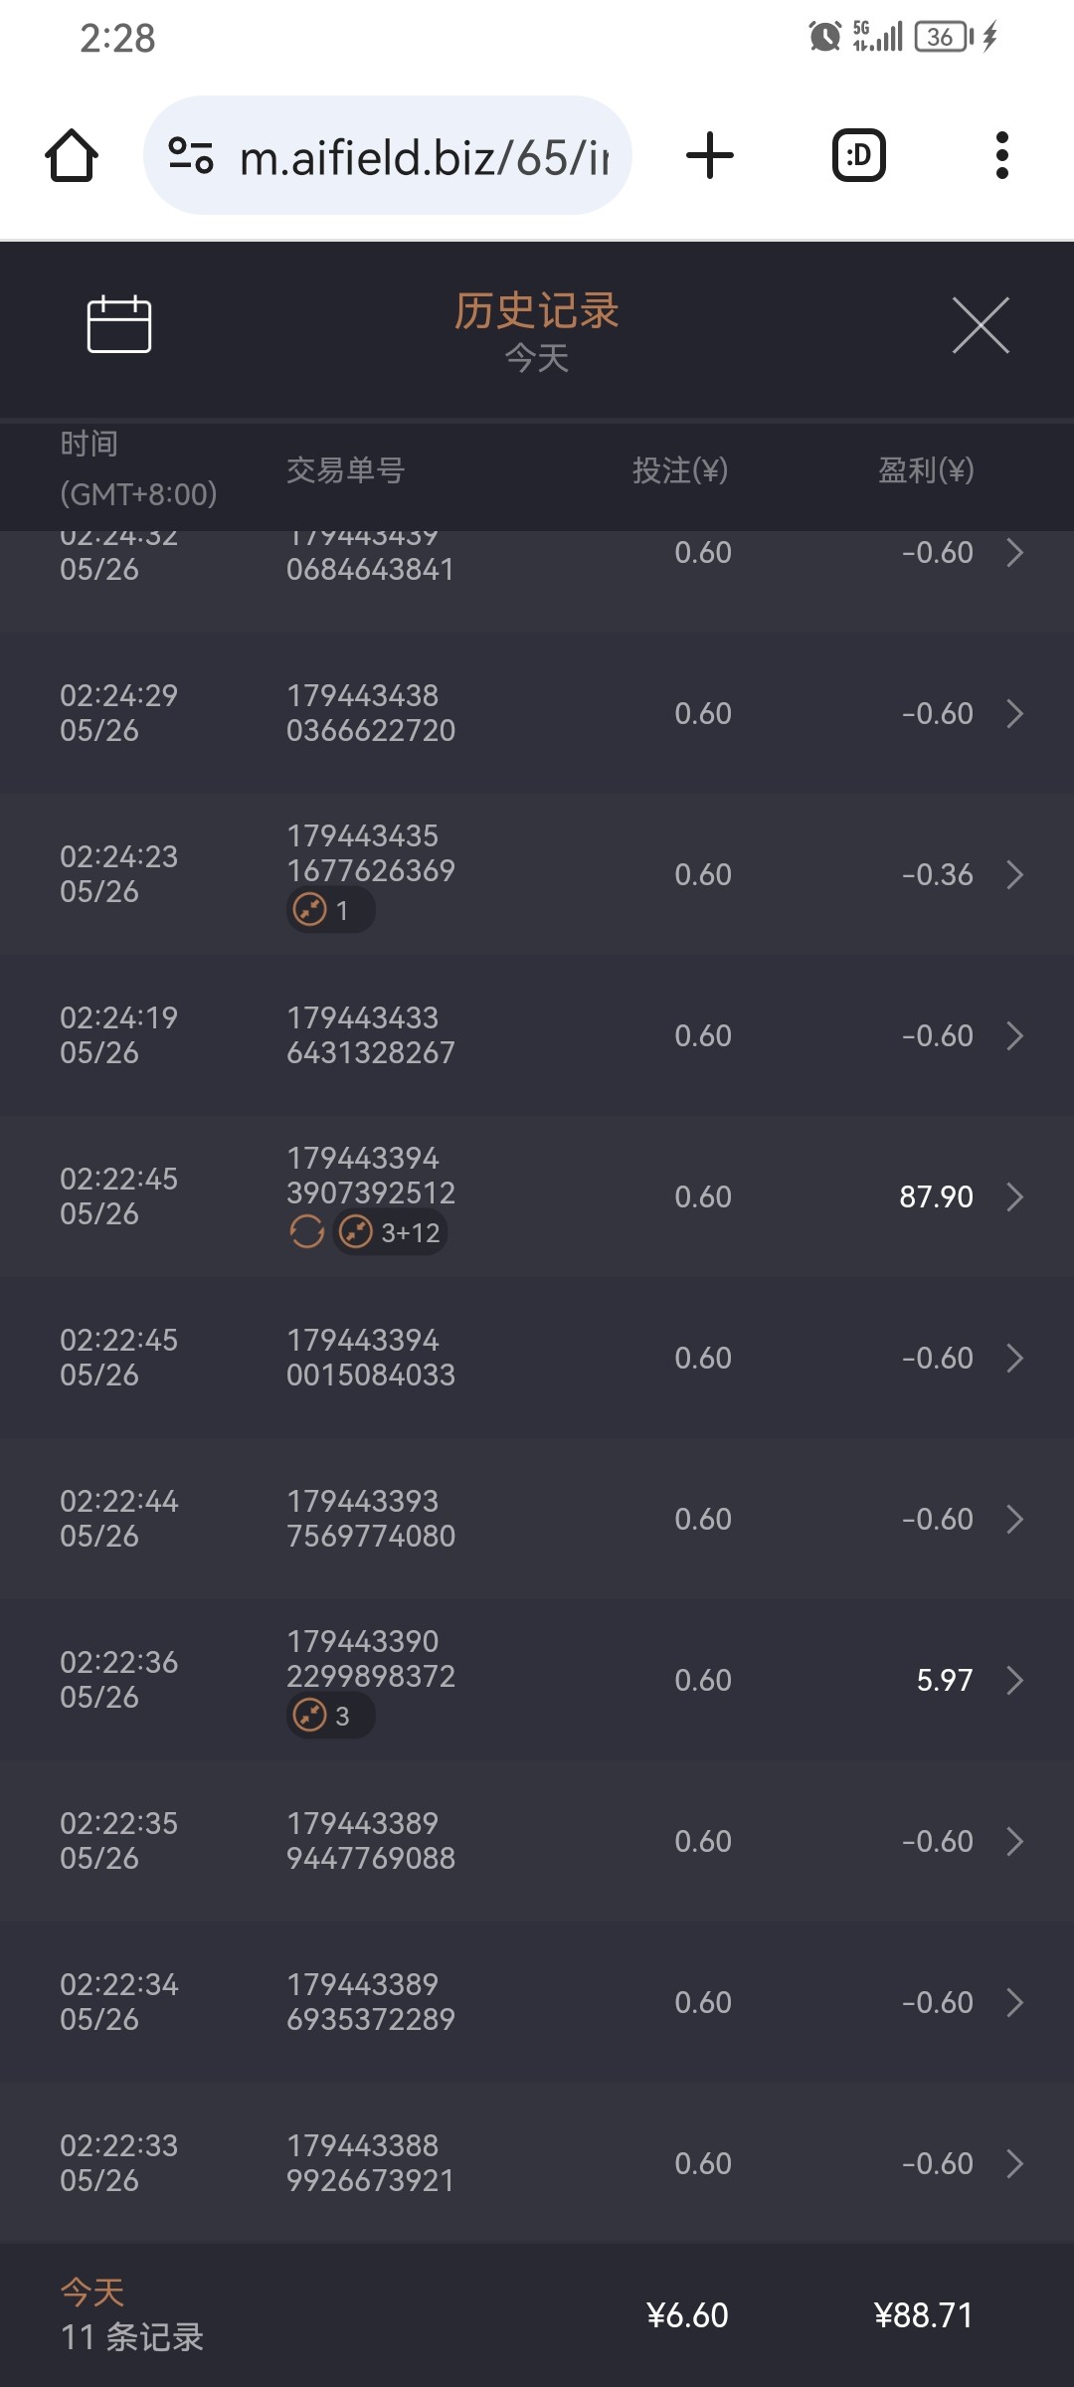
Task: Open the browser three-dot menu
Action: (x=1001, y=156)
